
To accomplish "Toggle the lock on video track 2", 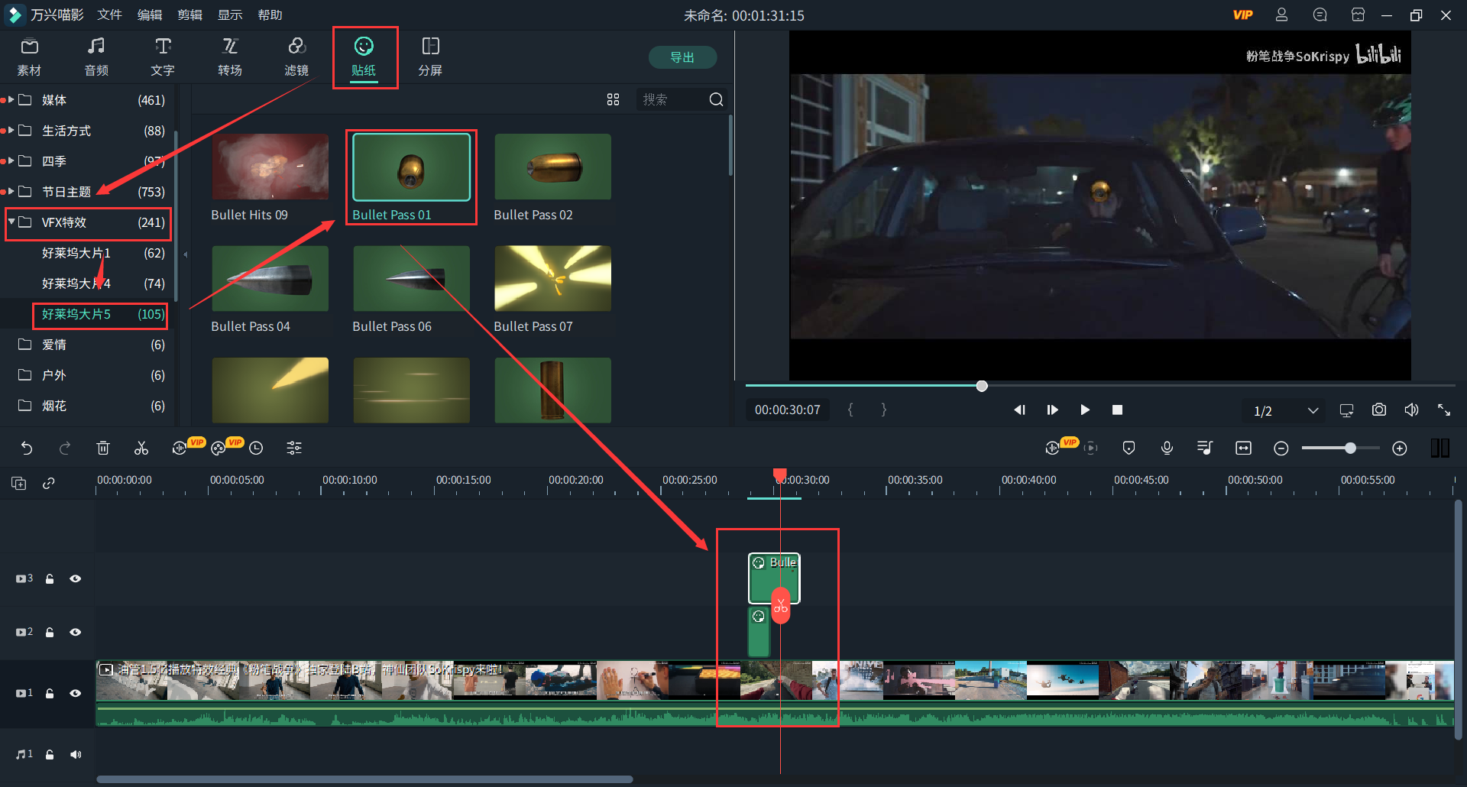I will coord(50,633).
